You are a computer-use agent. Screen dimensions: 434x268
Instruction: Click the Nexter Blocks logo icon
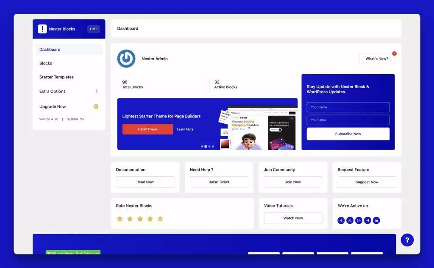(x=42, y=29)
